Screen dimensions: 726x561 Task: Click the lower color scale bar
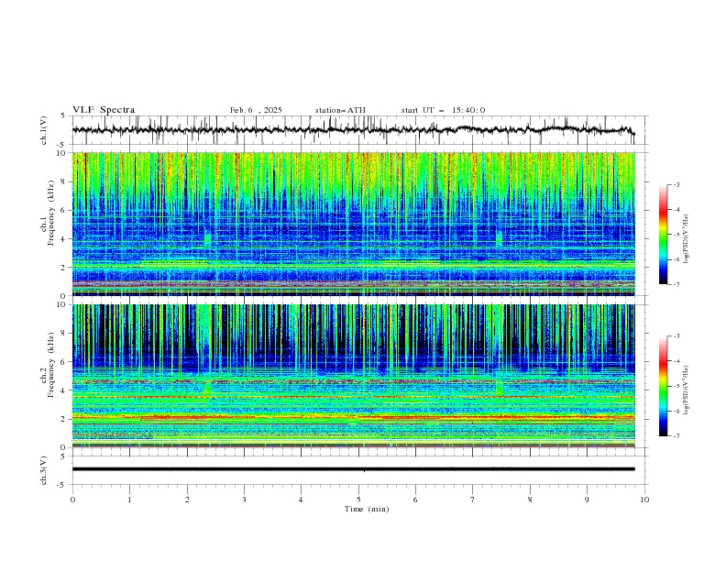point(663,386)
